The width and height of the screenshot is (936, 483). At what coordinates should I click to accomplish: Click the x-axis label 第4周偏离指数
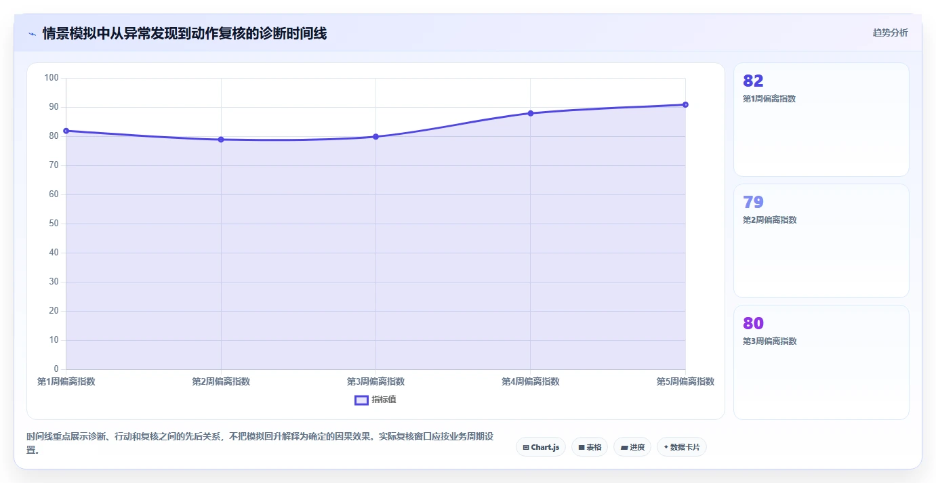tap(531, 381)
